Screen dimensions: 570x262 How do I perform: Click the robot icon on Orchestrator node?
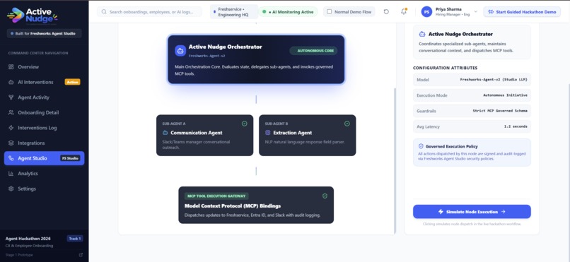point(180,51)
